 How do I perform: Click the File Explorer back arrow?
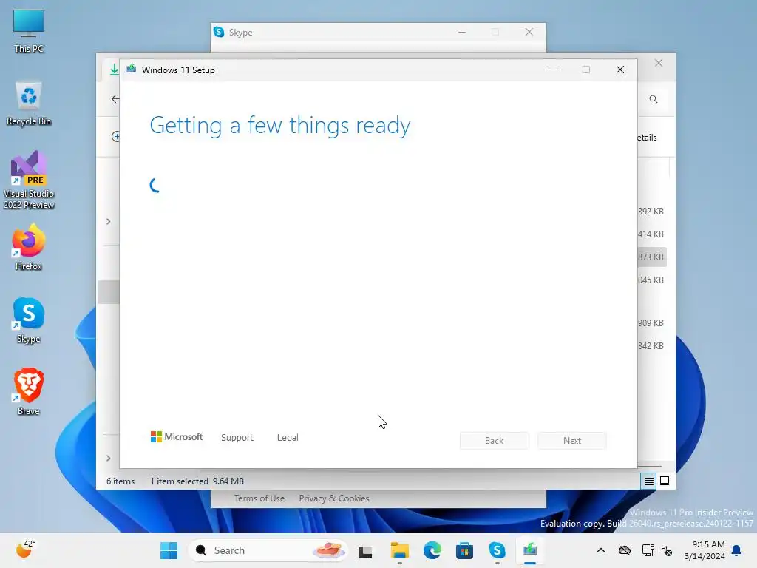pyautogui.click(x=115, y=98)
